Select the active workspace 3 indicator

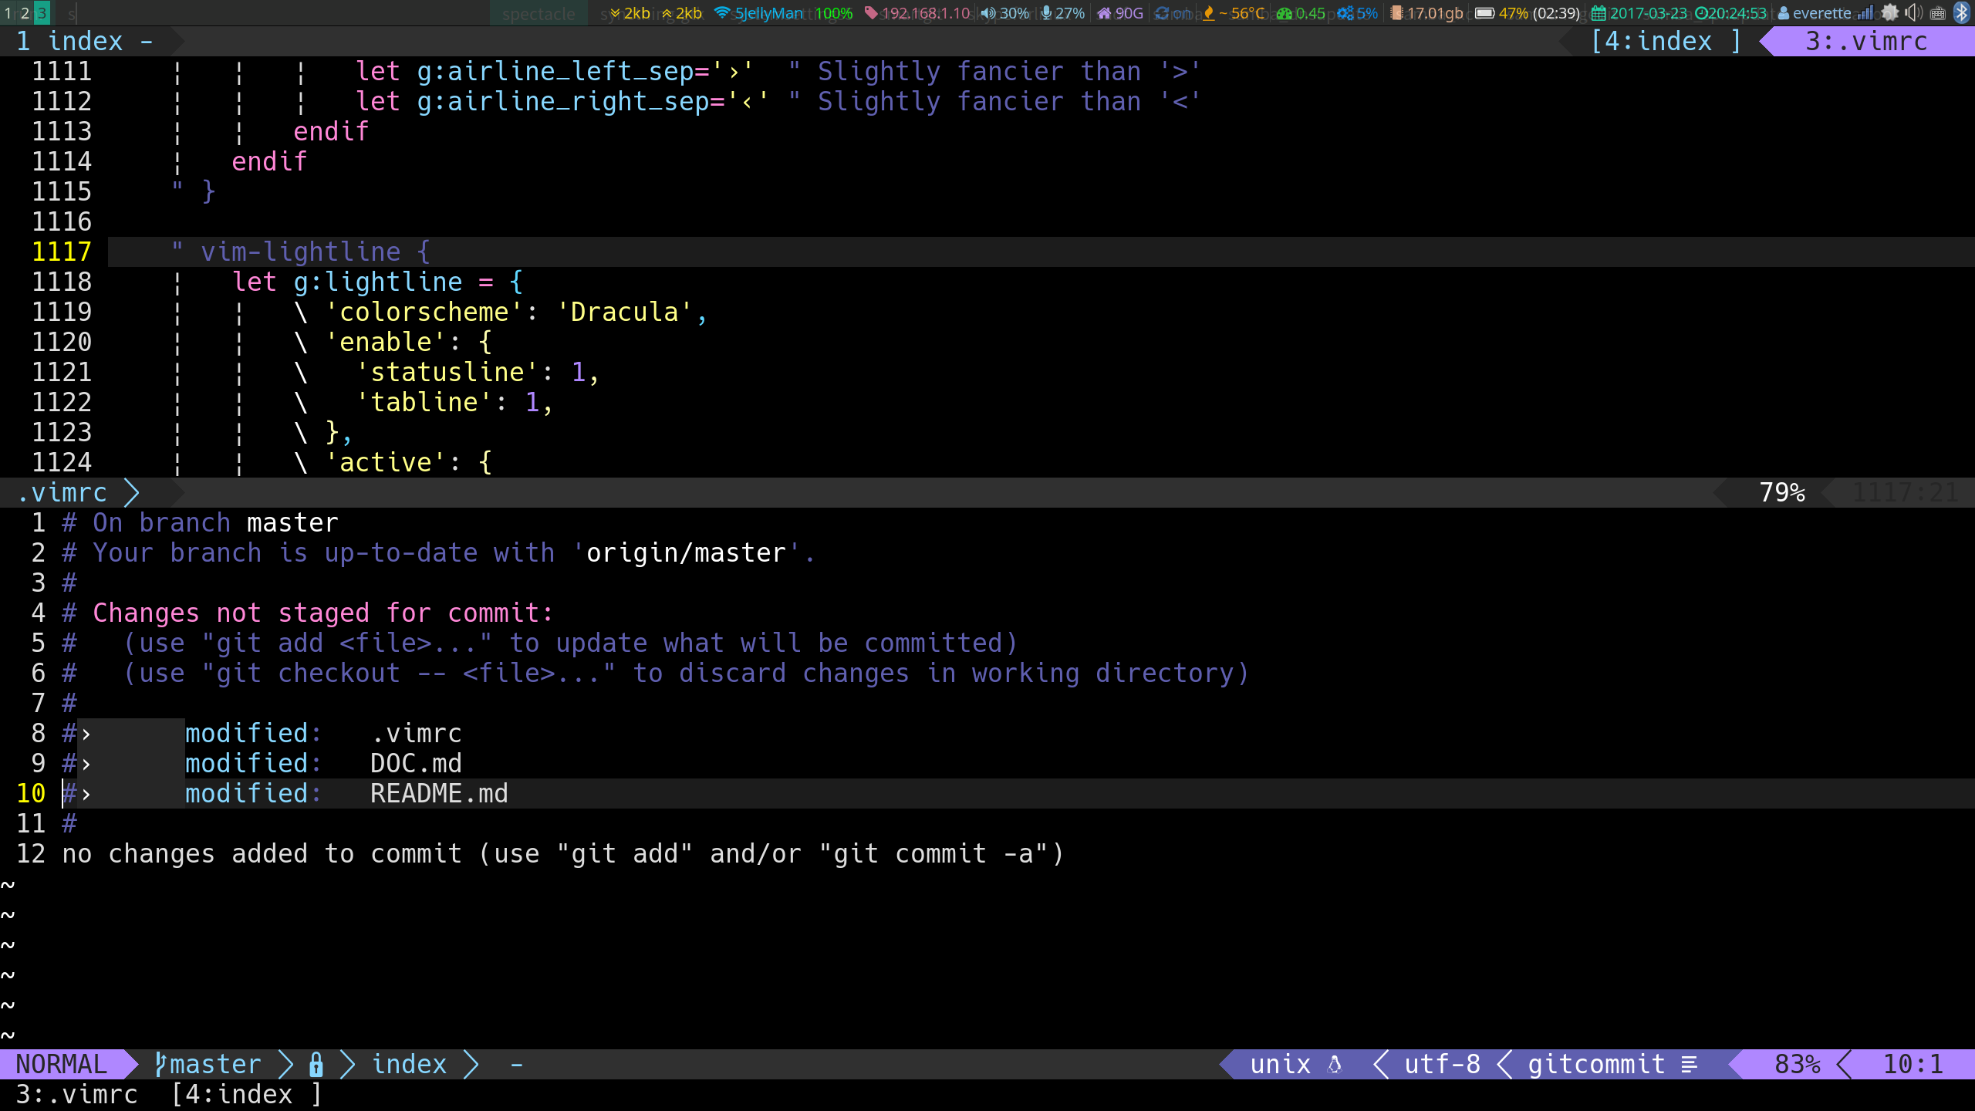click(42, 12)
